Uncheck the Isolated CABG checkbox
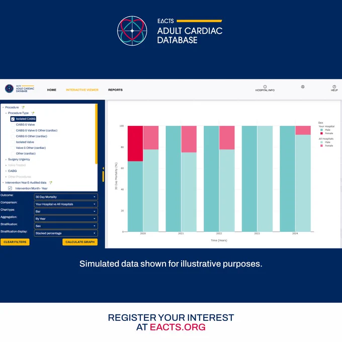 13,119
